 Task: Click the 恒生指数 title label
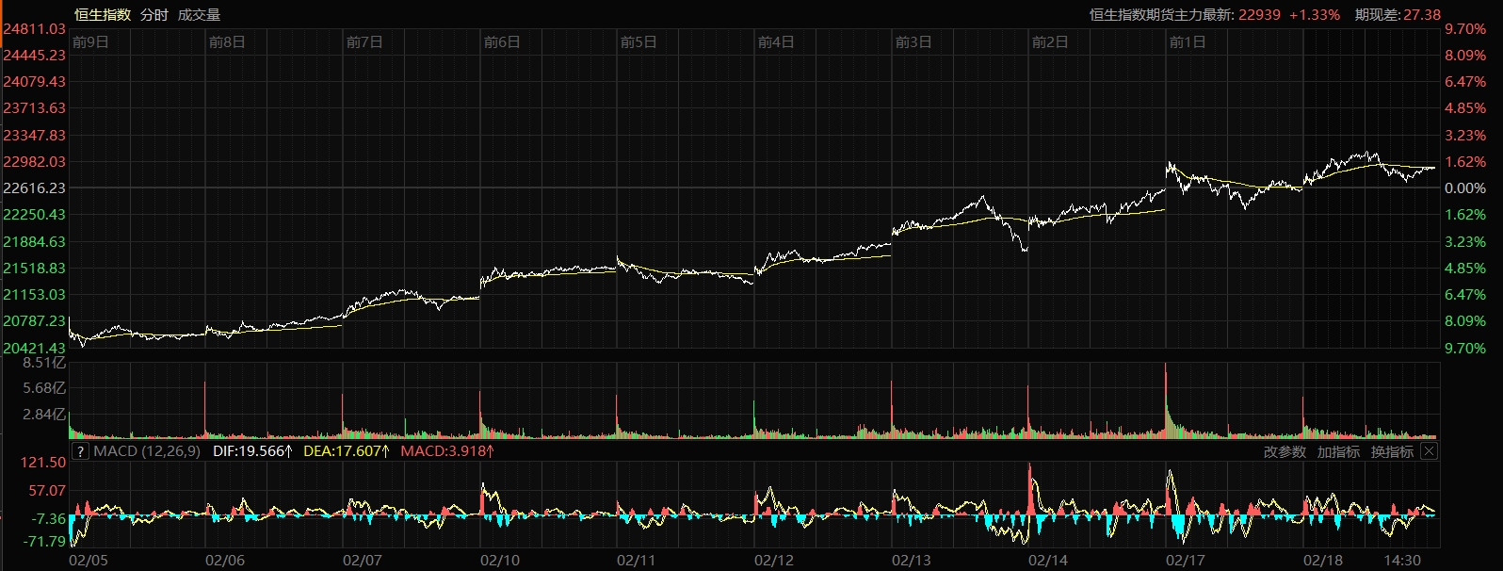point(103,14)
